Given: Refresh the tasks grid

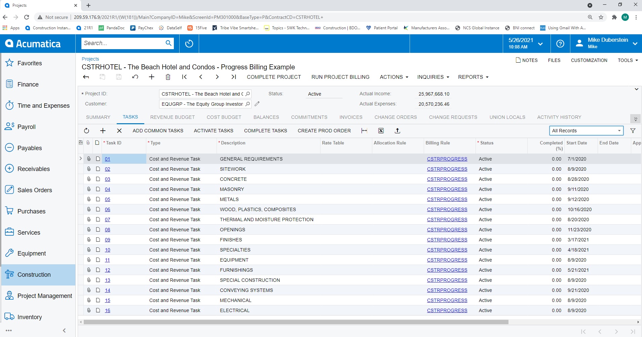Looking at the screenshot, I should pyautogui.click(x=86, y=131).
